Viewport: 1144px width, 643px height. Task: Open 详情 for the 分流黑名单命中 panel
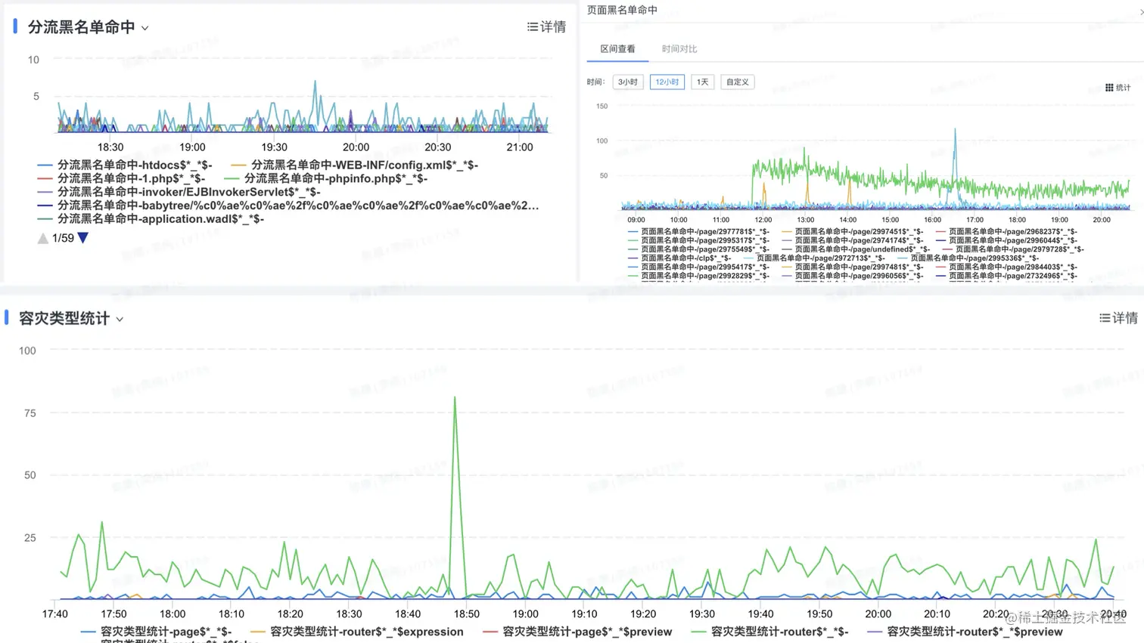(546, 27)
